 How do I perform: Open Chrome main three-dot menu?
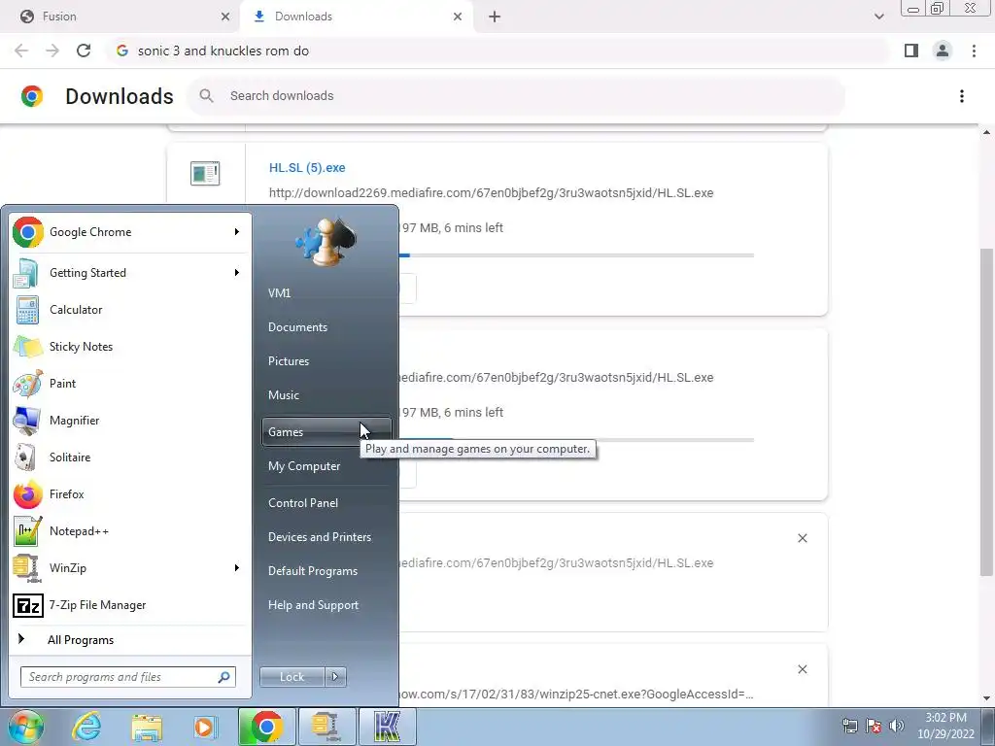pyautogui.click(x=974, y=51)
